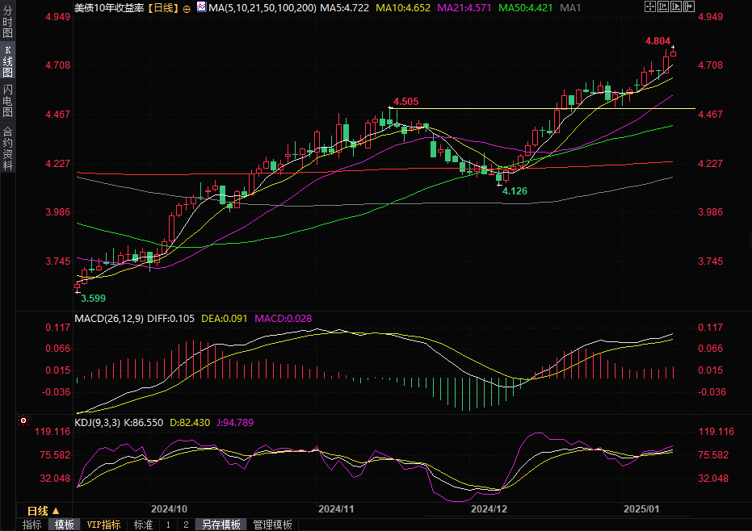
Task: Click the red alert marker beside KDJ
Action: click(x=23, y=421)
